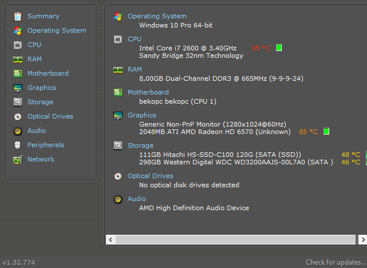The width and height of the screenshot is (367, 268).
Task: Click the Optical Drives disc icon in sidebar
Action: pos(18,116)
